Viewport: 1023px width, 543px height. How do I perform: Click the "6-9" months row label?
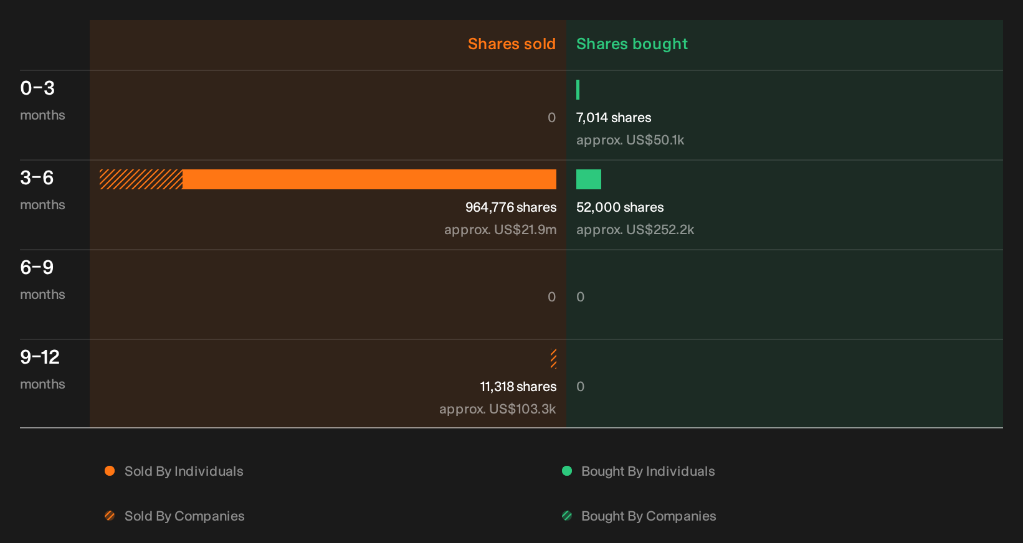pyautogui.click(x=37, y=268)
